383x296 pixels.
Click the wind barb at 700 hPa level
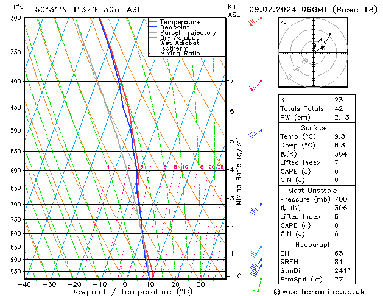coord(256,209)
